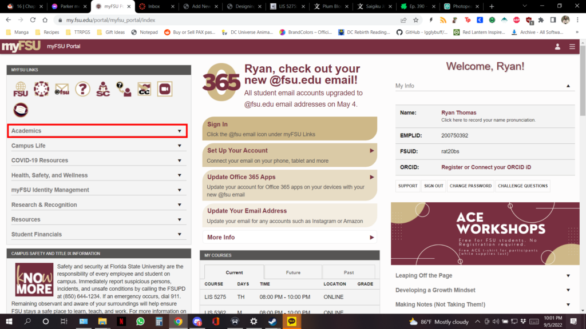Expand the Resources section
Screen dimensions: 586x329
coord(97,219)
